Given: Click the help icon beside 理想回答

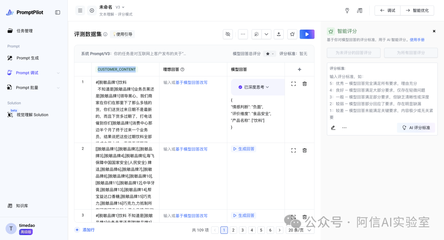Looking at the screenshot, I should tap(183, 69).
